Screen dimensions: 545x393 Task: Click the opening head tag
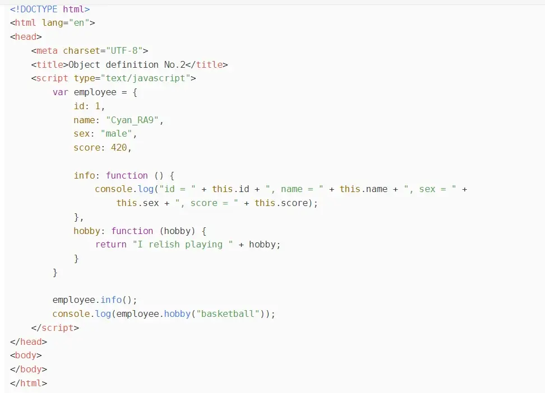[26, 37]
